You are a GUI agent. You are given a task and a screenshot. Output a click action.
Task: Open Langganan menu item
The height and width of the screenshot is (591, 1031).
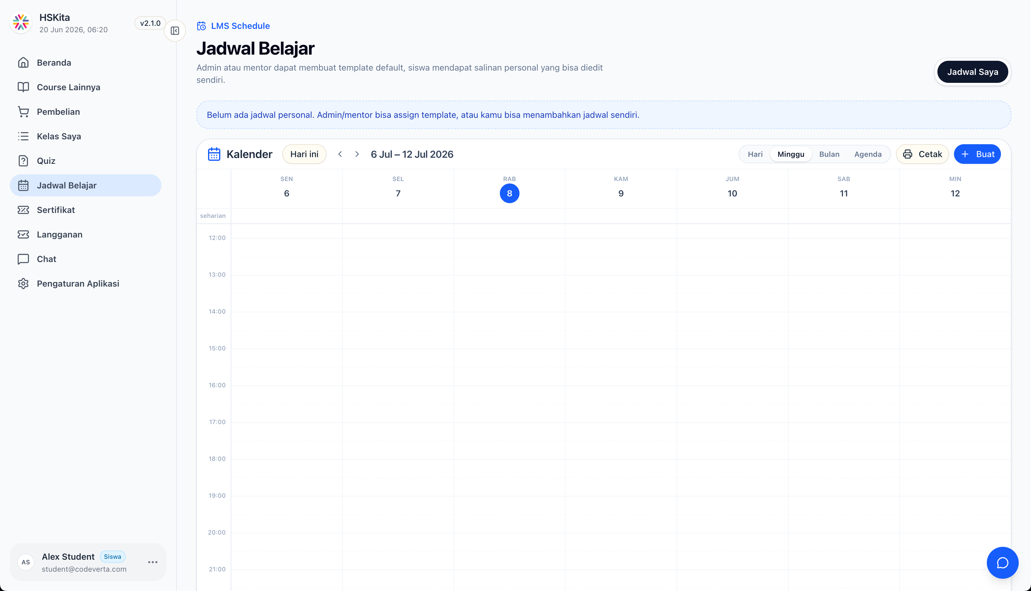click(x=86, y=234)
